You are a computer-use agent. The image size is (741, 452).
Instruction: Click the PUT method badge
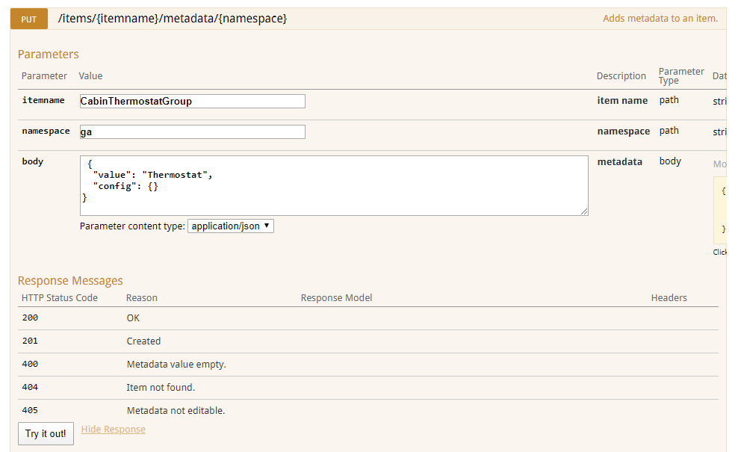pyautogui.click(x=28, y=19)
